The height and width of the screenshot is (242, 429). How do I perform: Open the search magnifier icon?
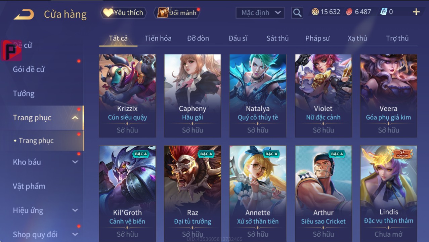click(297, 13)
